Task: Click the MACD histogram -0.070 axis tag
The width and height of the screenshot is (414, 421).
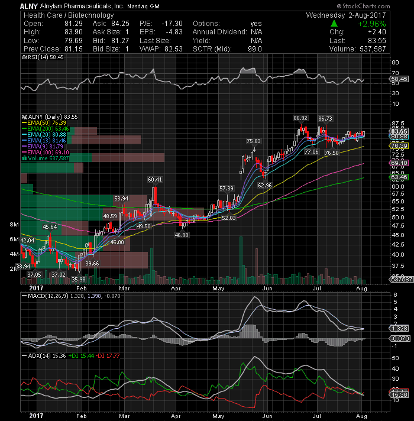Action: (x=399, y=339)
